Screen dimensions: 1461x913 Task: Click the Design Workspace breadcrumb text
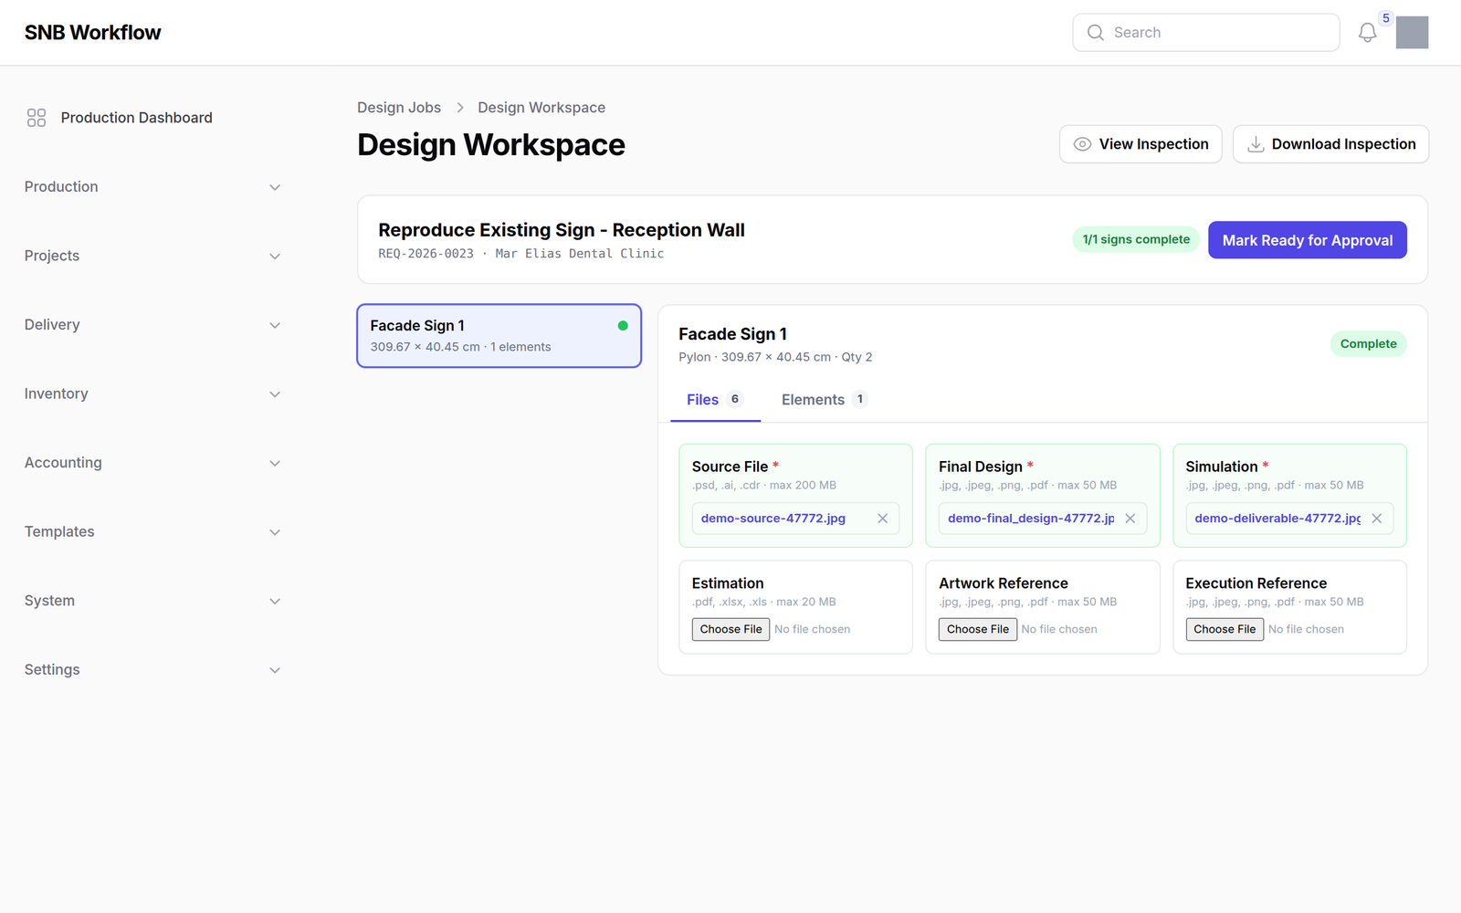pyautogui.click(x=541, y=108)
